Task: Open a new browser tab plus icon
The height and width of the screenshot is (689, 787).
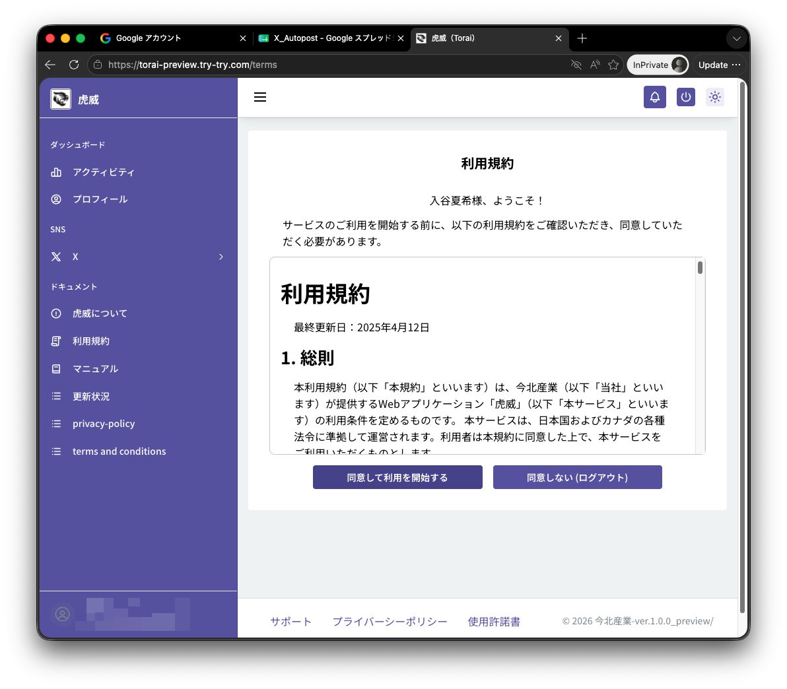Action: click(x=582, y=38)
